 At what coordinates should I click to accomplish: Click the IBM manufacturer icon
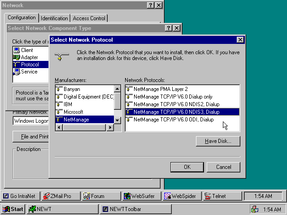pyautogui.click(x=59, y=104)
